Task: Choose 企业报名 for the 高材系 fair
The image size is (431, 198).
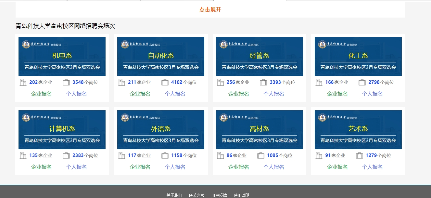Action: [239, 167]
